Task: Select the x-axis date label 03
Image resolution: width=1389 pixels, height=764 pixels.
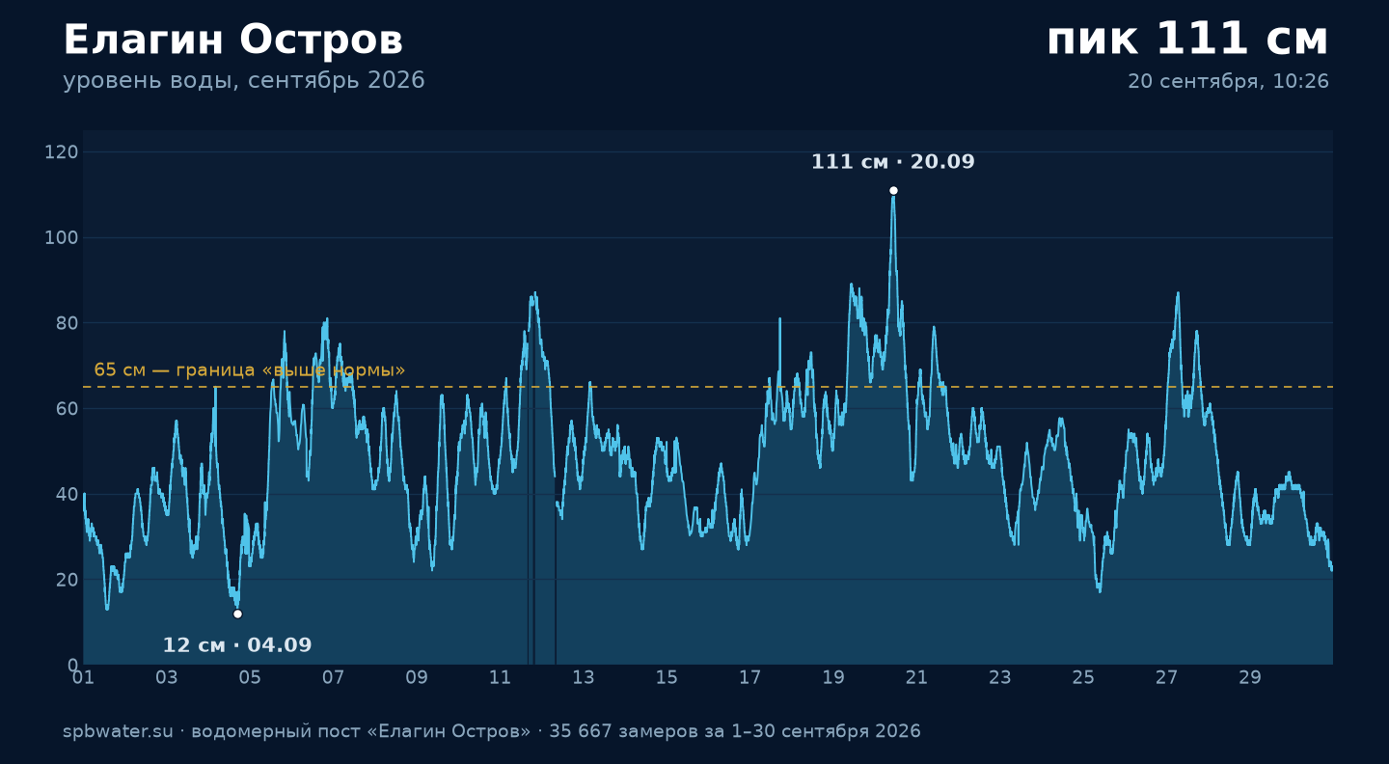Action: (167, 677)
